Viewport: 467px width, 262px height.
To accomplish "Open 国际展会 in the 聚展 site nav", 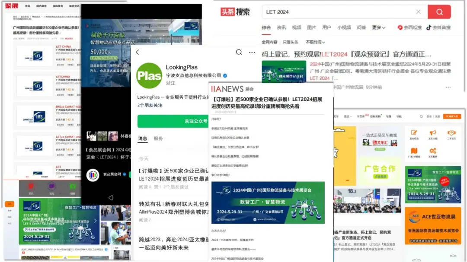I will tap(58, 6).
